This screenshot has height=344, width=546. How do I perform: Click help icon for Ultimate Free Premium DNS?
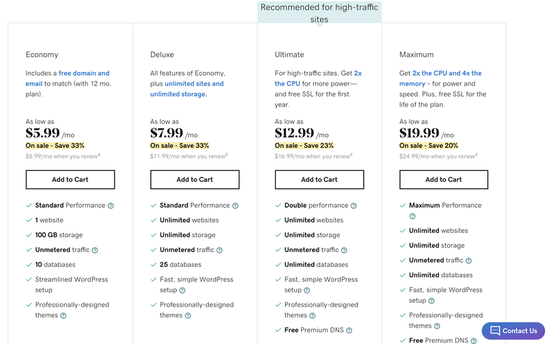(x=349, y=330)
